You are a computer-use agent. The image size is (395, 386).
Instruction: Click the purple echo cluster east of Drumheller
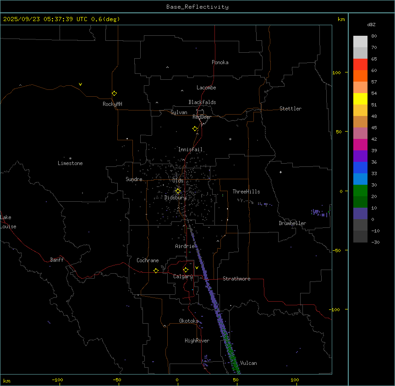317,212
